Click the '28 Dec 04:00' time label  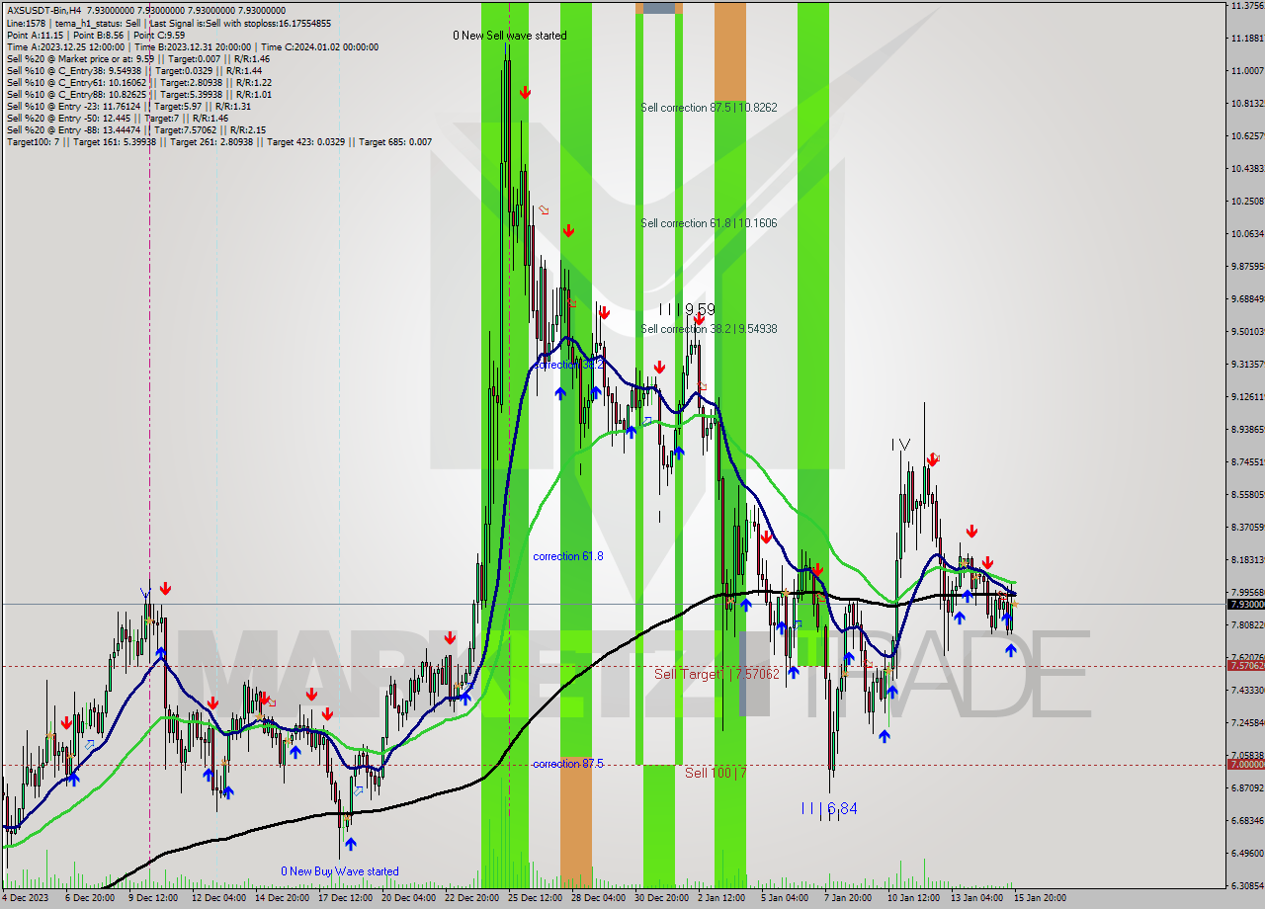[598, 898]
